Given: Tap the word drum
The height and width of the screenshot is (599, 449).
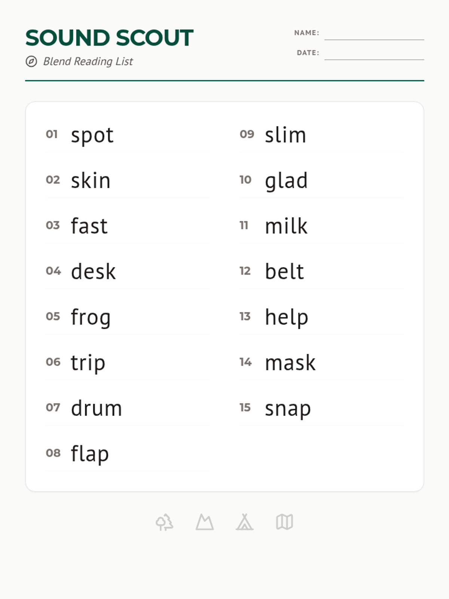Looking at the screenshot, I should (97, 408).
